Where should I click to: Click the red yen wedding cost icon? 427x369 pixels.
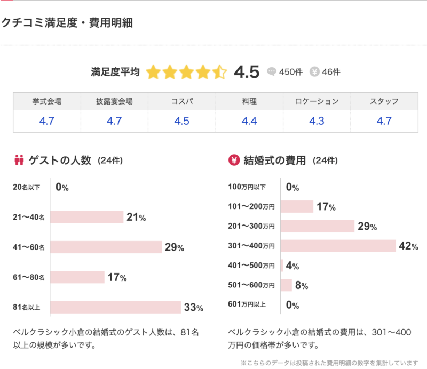(x=233, y=159)
